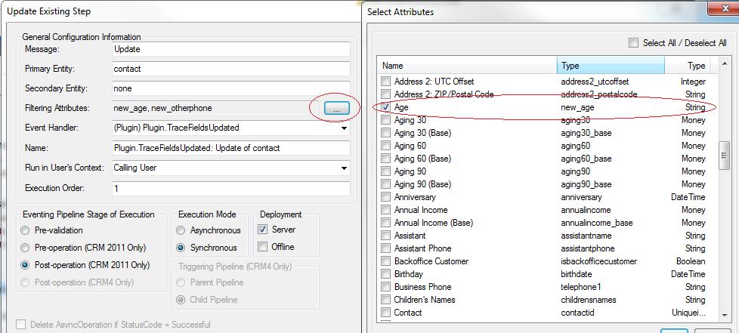Screen dimensions: 739x333
Task: Select Asynchronous execution mode
Action: click(x=181, y=230)
